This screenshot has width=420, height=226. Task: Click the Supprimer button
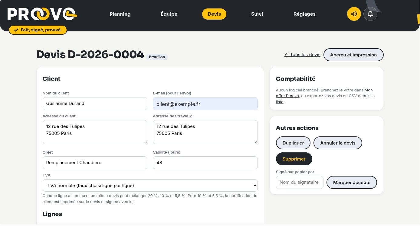tap(294, 159)
